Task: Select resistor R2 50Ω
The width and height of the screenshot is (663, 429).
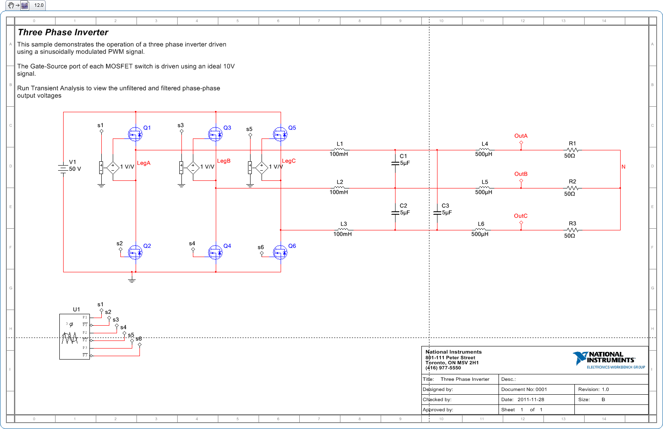Action: [572, 188]
